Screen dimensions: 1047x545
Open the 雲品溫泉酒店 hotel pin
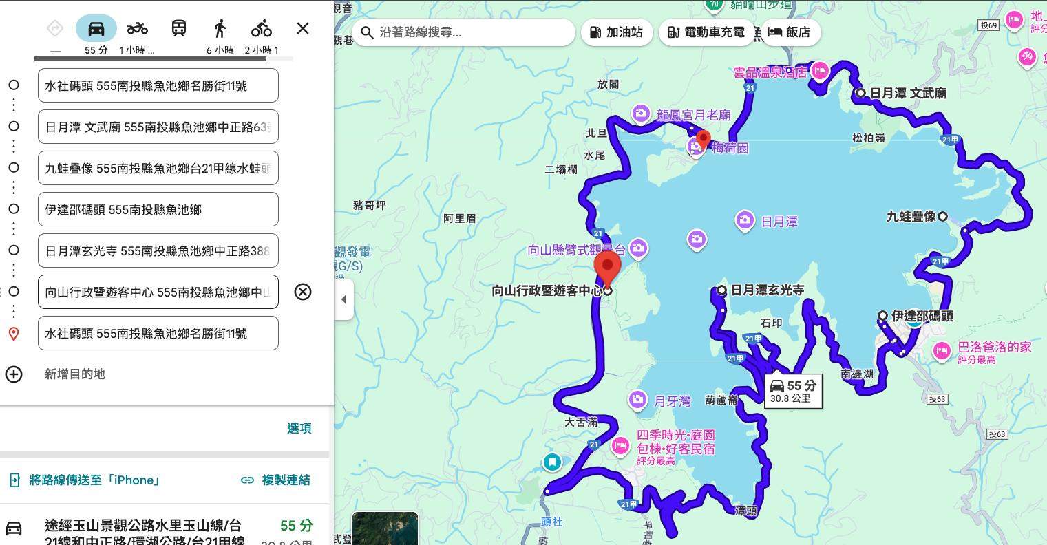[819, 72]
